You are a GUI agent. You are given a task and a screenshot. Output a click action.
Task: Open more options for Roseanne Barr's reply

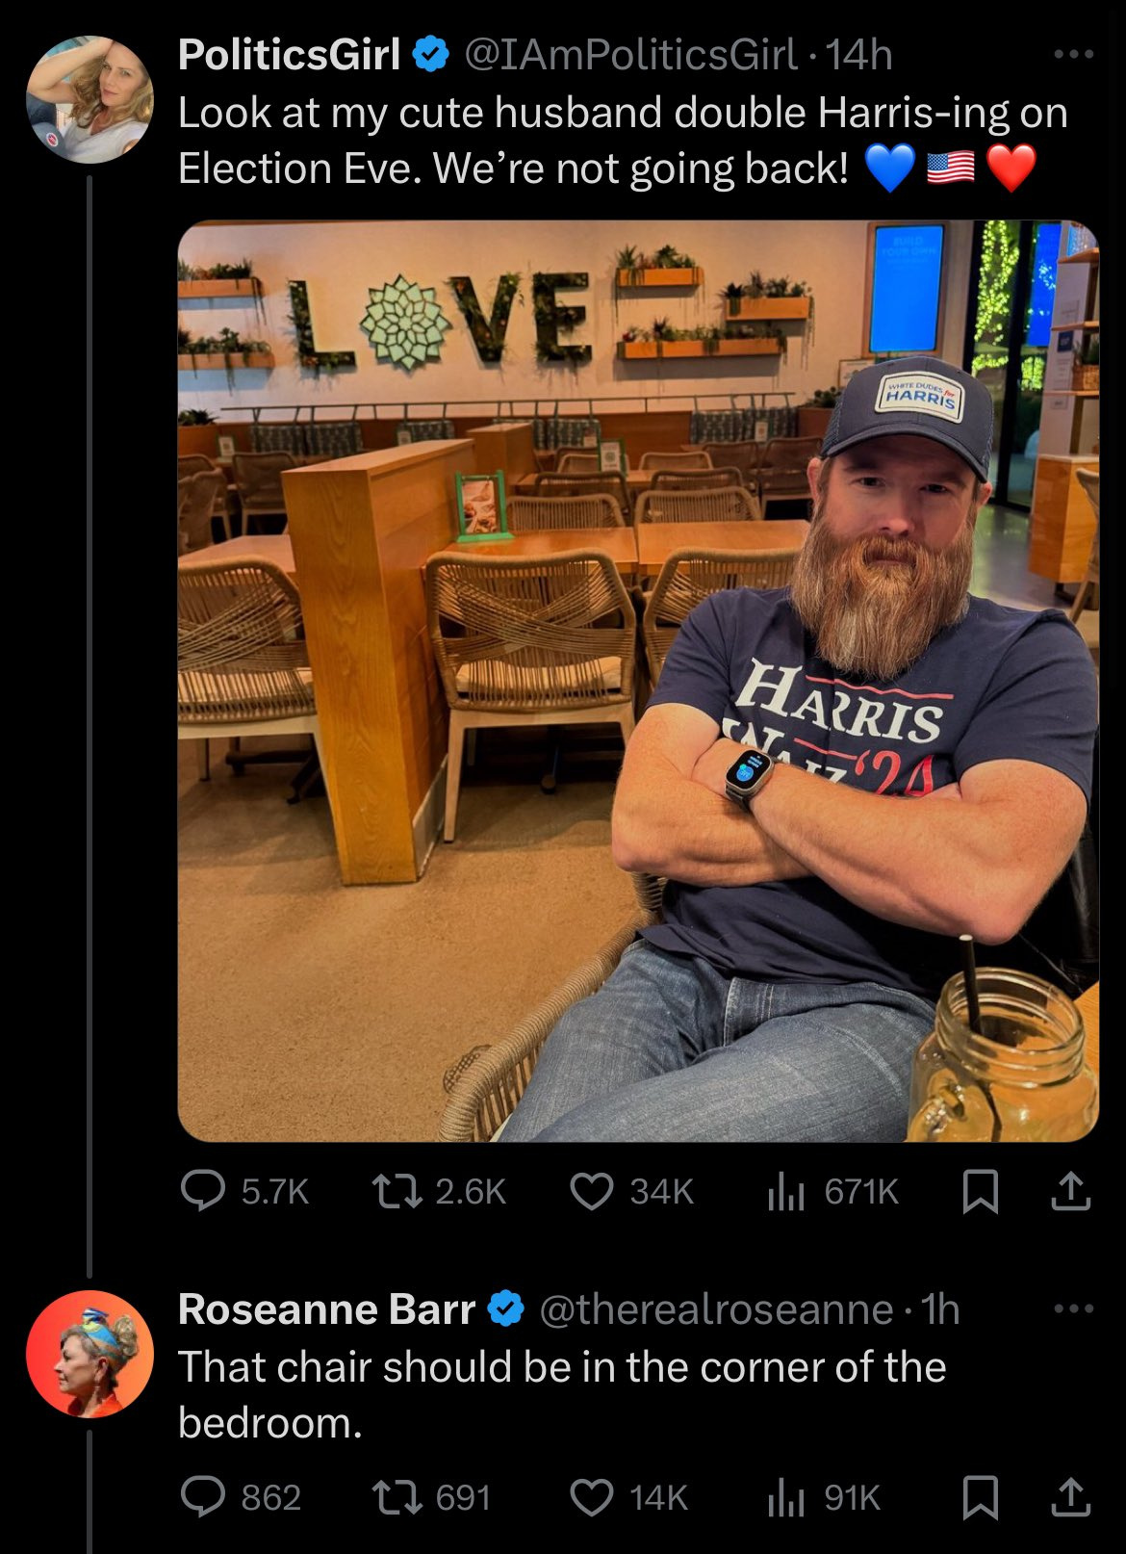pyautogui.click(x=1074, y=1308)
